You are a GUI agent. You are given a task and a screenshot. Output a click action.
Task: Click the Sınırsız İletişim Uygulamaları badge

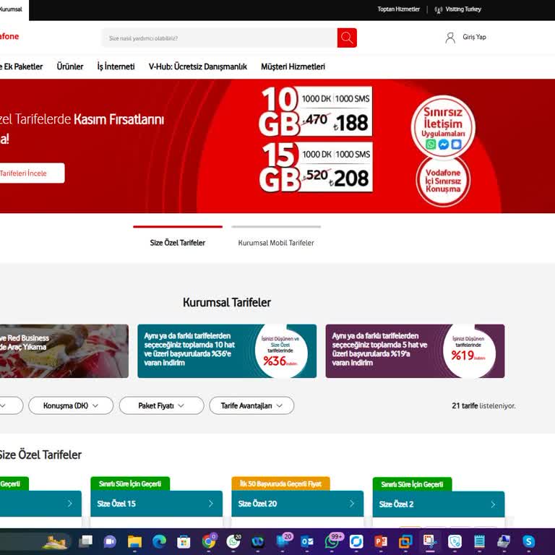coord(443,127)
